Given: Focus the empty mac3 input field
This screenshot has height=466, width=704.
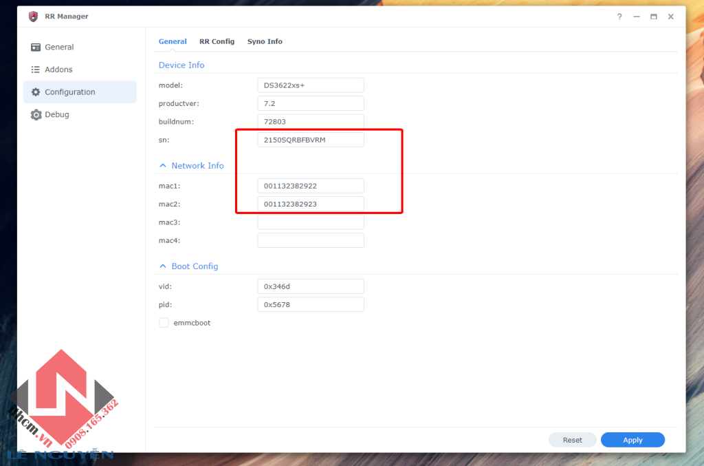Looking at the screenshot, I should click(310, 222).
